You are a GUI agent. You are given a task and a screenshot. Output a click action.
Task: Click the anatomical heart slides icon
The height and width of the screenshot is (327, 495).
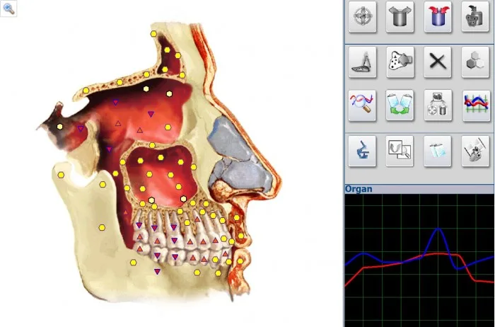tap(475, 150)
